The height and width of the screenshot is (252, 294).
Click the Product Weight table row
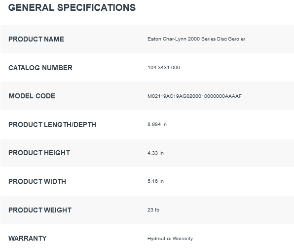[147, 210]
